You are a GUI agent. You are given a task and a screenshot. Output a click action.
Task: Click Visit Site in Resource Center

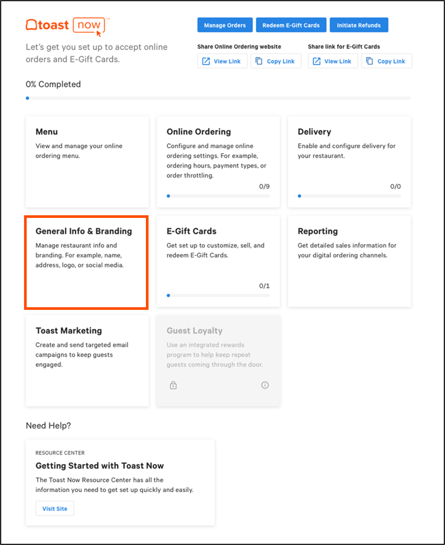click(54, 508)
